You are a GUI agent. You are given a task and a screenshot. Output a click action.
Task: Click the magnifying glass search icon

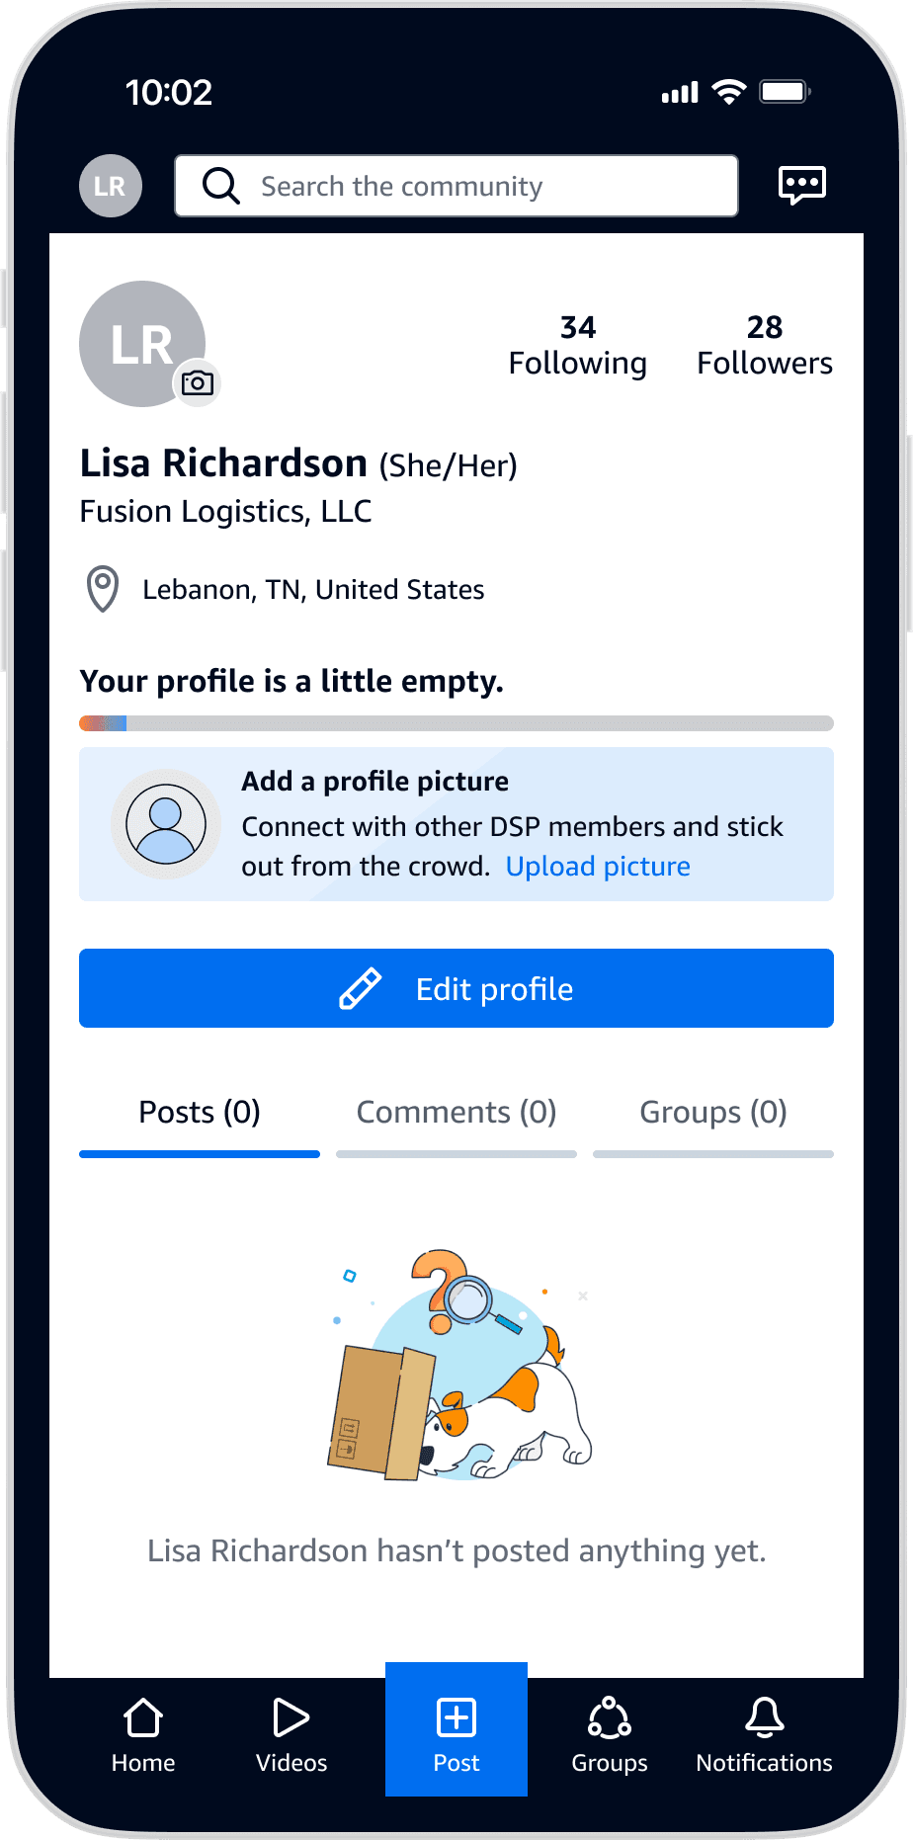click(221, 186)
